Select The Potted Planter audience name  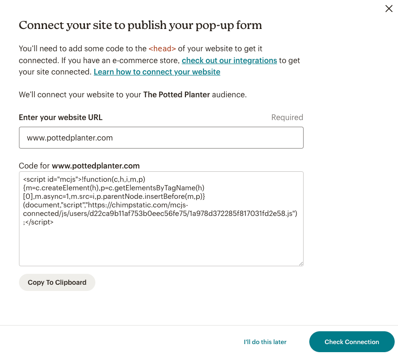(x=176, y=94)
